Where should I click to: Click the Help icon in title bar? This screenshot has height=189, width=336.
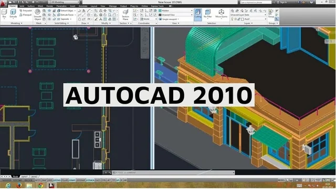pyautogui.click(x=311, y=2)
